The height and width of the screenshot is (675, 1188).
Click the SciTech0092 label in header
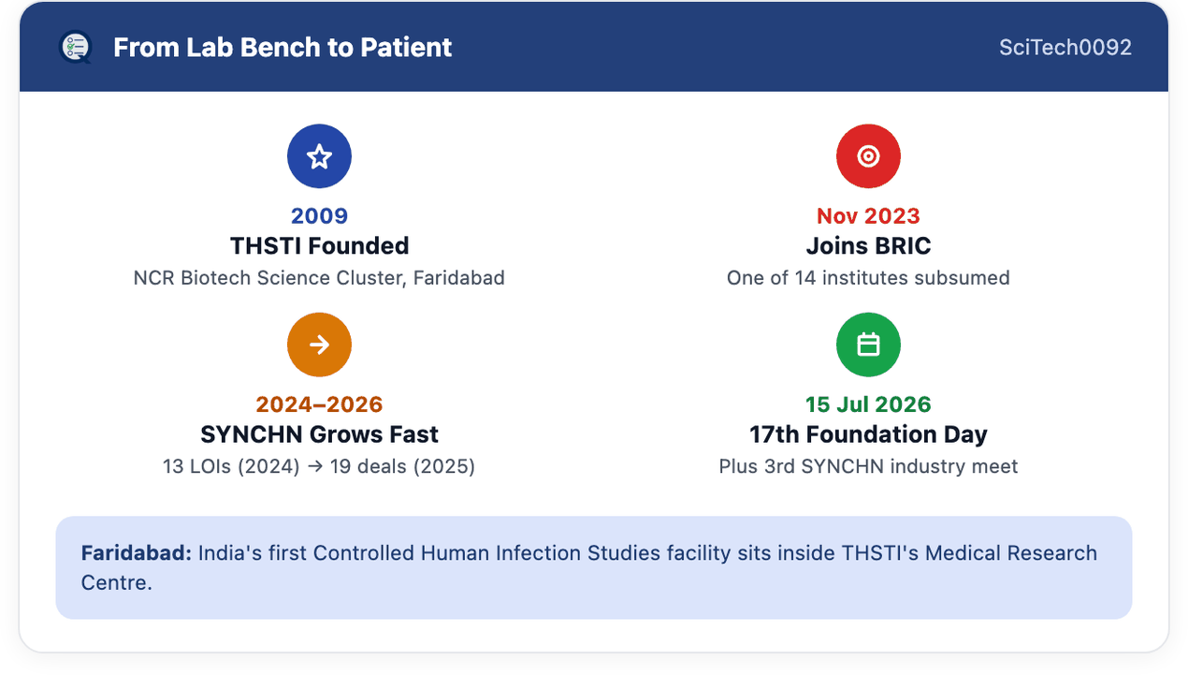click(x=1065, y=47)
